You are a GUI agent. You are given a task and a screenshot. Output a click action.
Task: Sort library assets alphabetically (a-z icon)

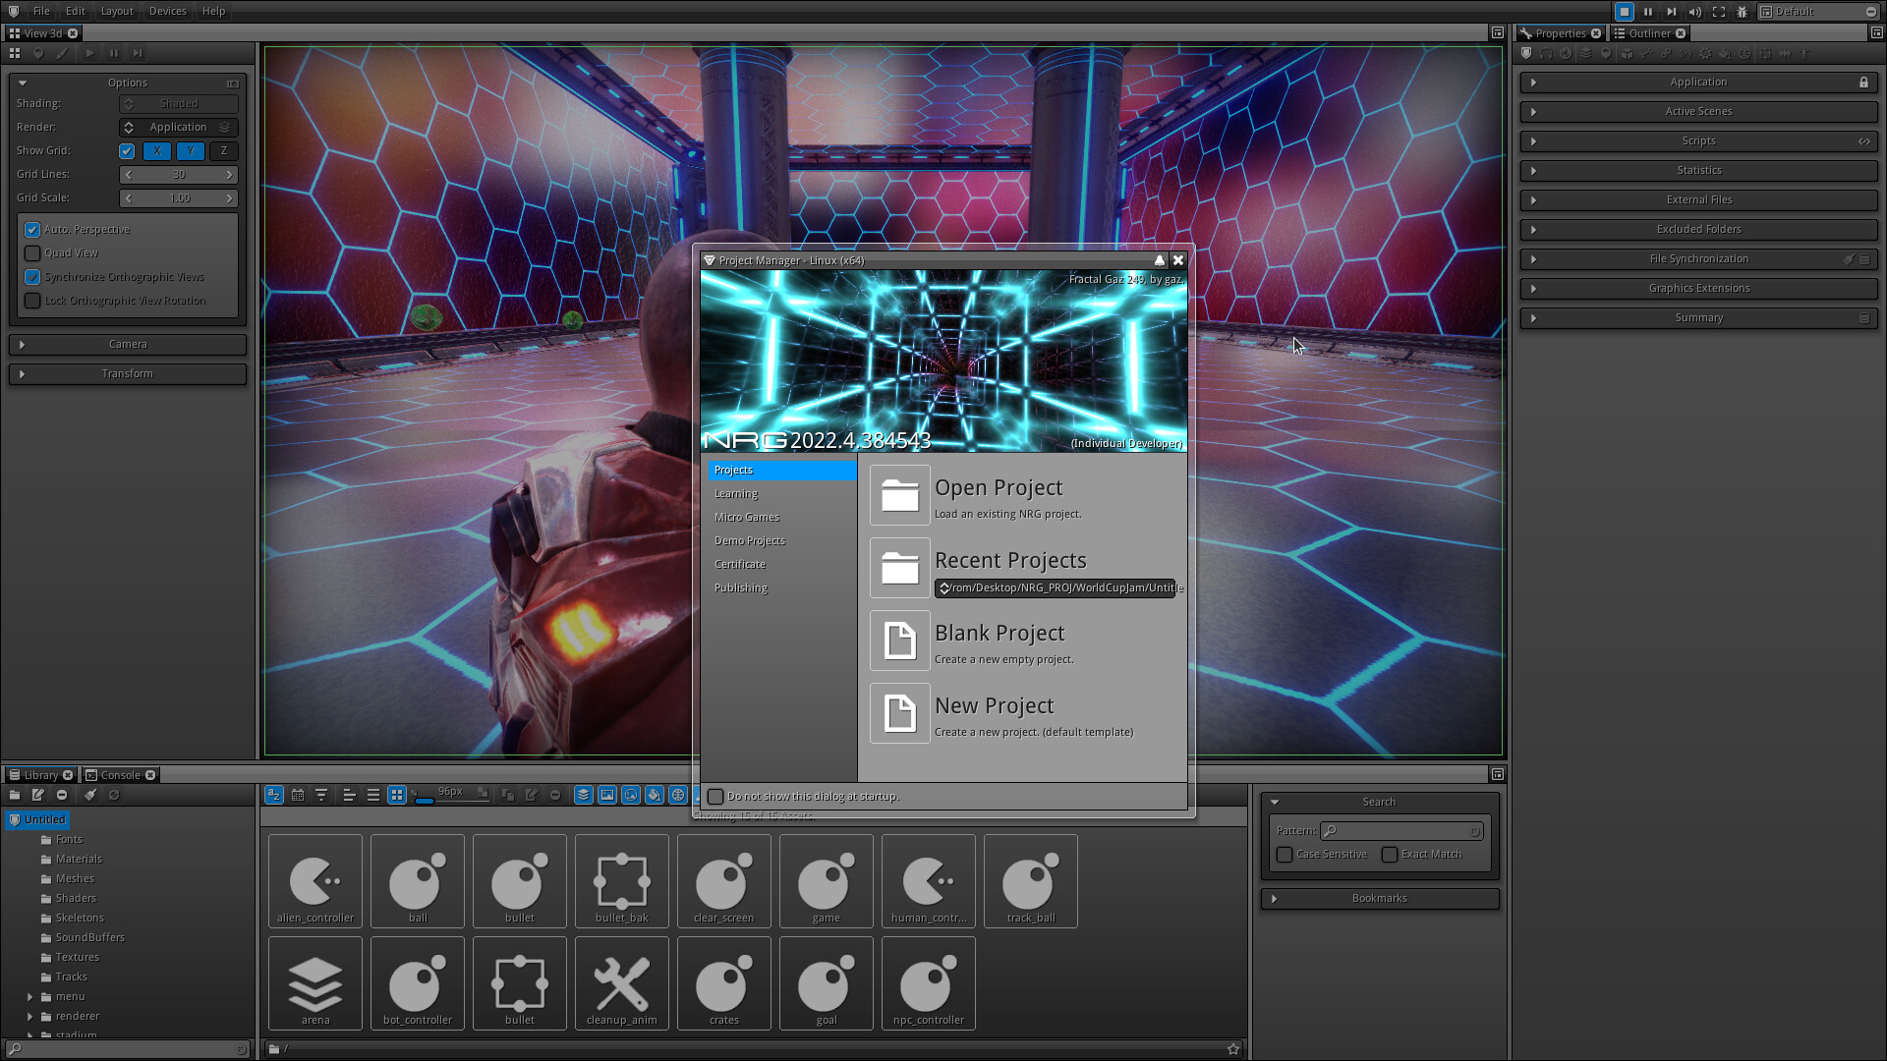(274, 795)
